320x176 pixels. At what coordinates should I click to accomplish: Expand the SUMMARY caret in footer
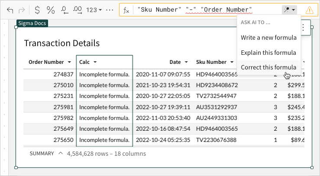click(x=60, y=153)
